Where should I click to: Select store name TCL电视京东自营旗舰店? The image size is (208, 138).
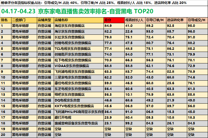[x=72, y=49]
